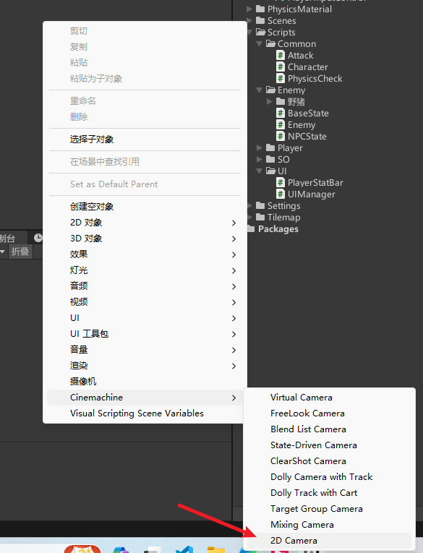Create a 2D Camera

click(x=330, y=541)
